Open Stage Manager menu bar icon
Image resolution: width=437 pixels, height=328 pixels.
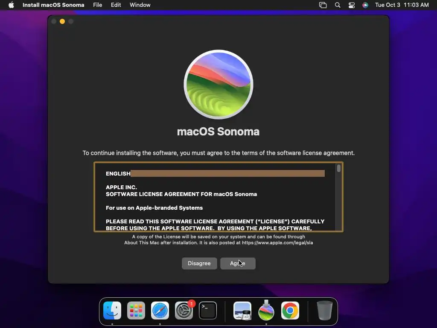323,5
